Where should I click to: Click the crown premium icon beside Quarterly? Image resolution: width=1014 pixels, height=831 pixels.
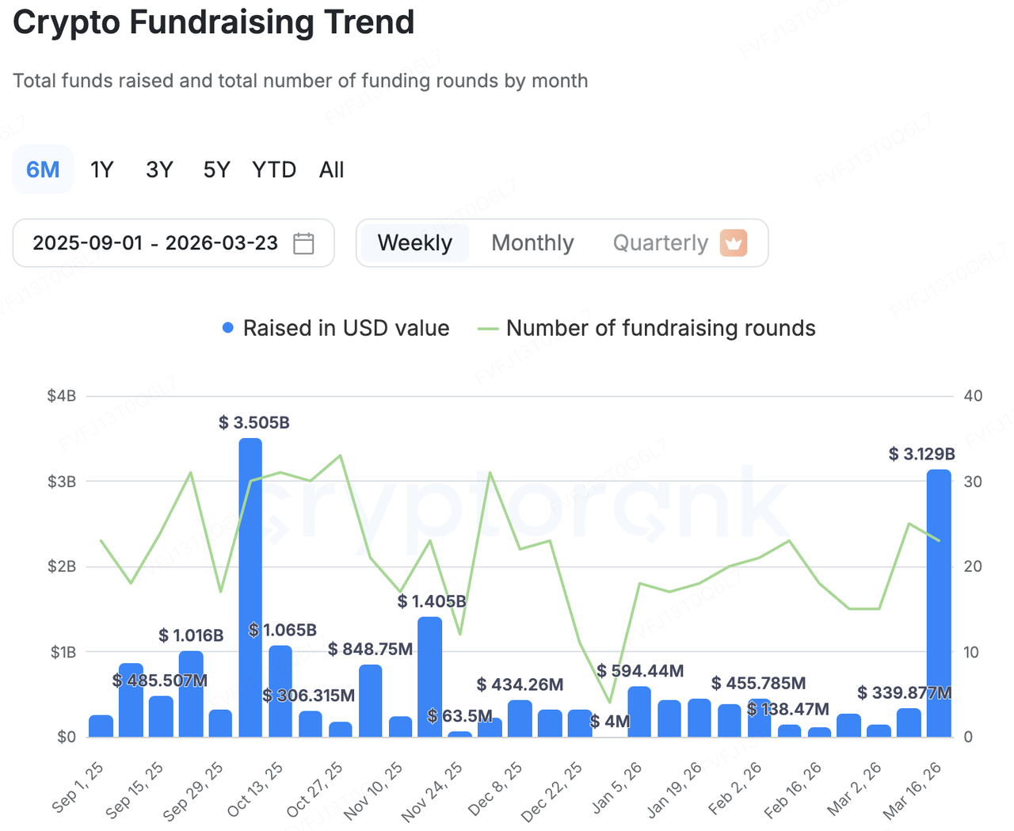pos(734,243)
